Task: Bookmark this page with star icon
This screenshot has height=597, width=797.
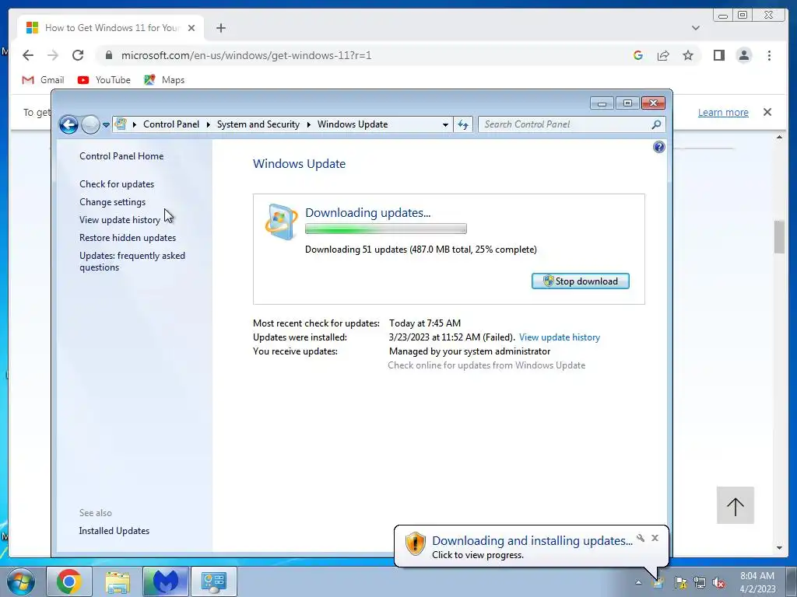Action: 688,55
